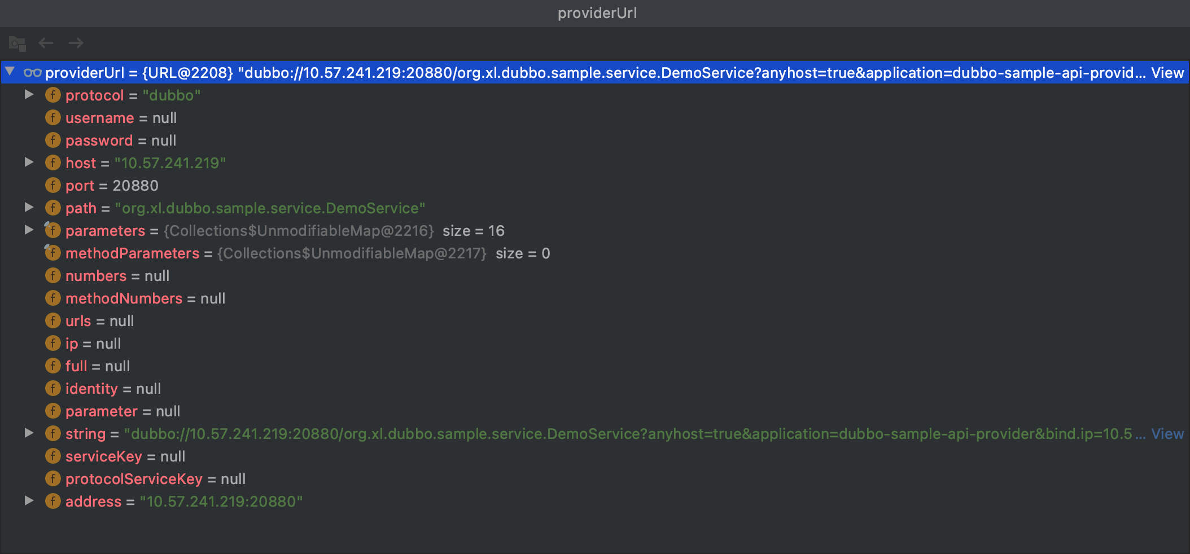Click the field icon beside serviceKey
The width and height of the screenshot is (1190, 554).
coord(53,456)
